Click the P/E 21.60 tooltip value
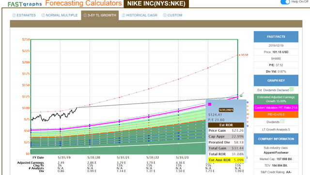The height and width of the screenshot is (175, 310). click(x=217, y=120)
